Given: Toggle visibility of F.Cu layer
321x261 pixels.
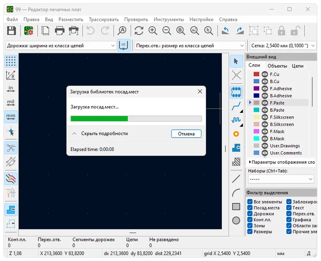Looking at the screenshot, I should point(265,74).
